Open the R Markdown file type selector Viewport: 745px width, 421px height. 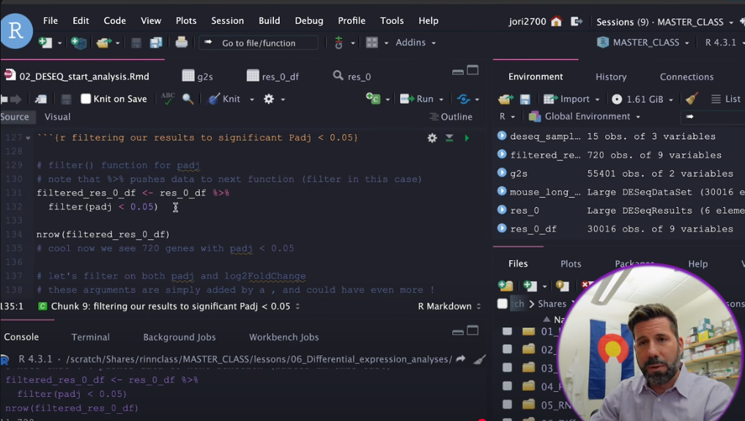[450, 306]
